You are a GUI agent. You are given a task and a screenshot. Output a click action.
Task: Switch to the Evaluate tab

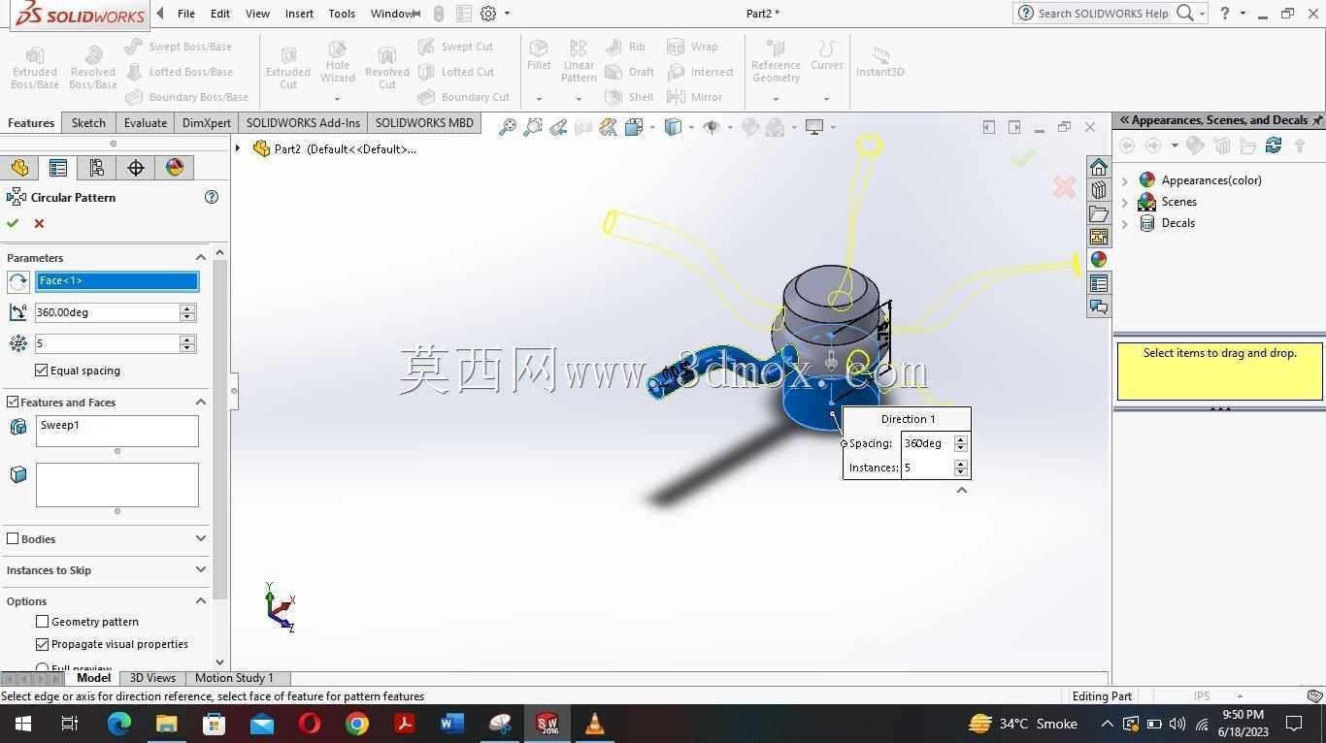[145, 123]
